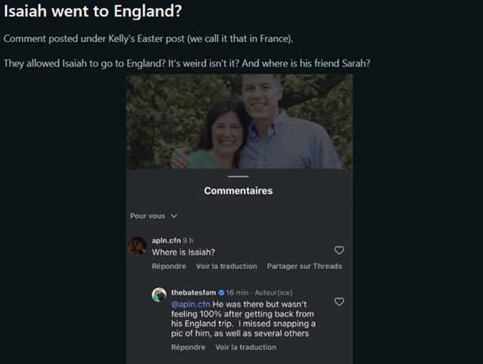Click the Commentaires header
This screenshot has width=483, height=364.
pos(238,191)
